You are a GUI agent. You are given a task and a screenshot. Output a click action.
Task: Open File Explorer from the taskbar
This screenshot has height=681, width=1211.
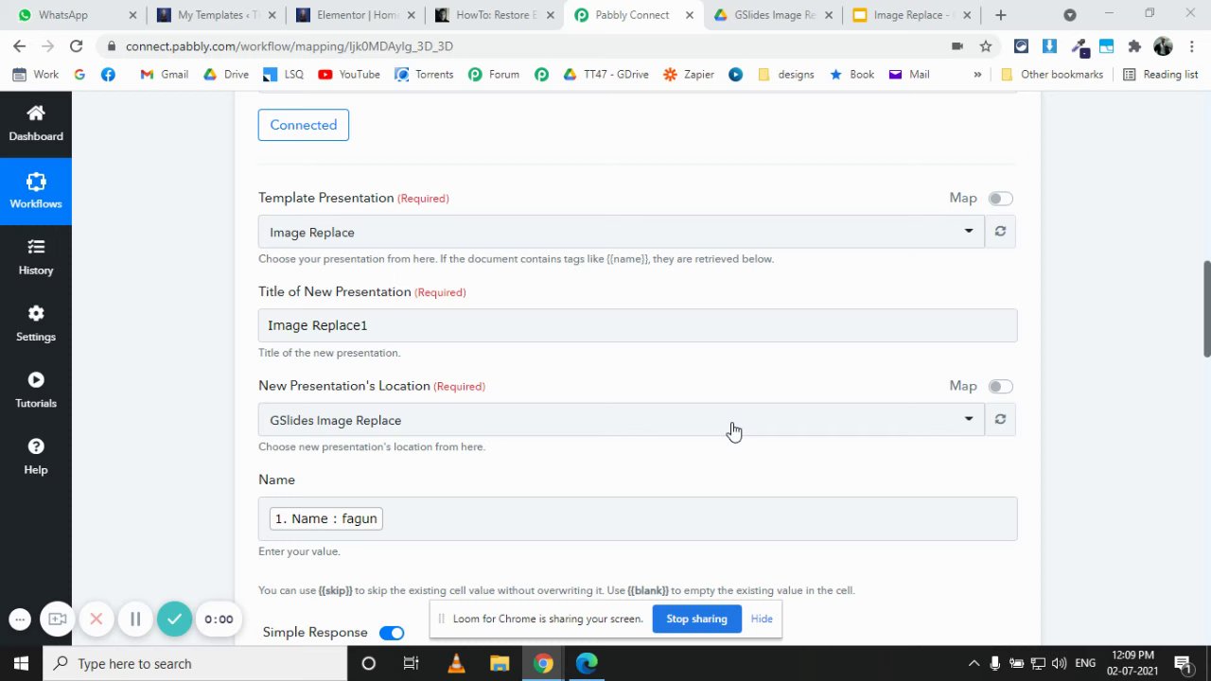(500, 663)
